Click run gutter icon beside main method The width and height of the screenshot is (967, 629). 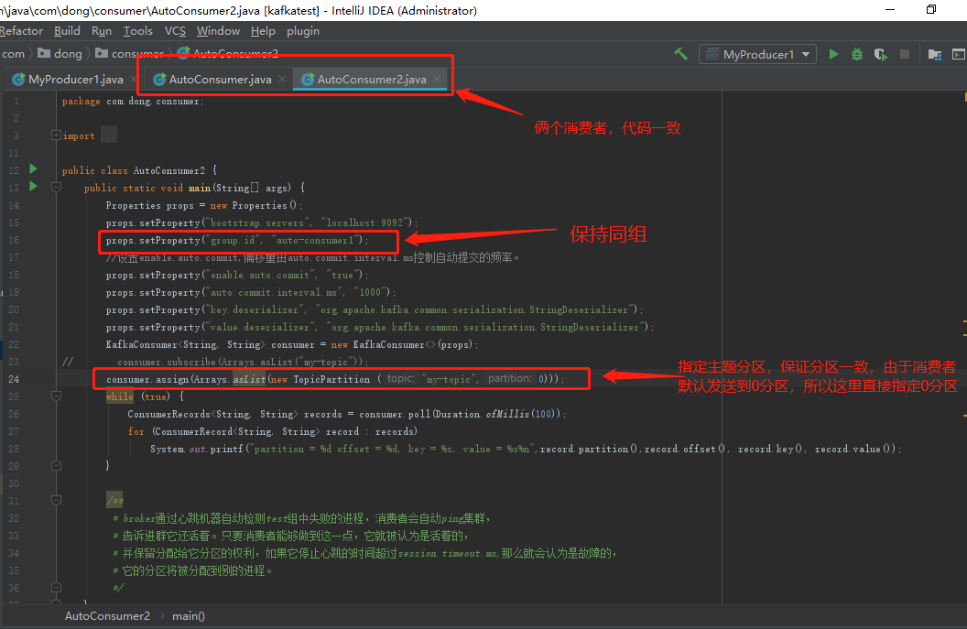click(x=33, y=186)
